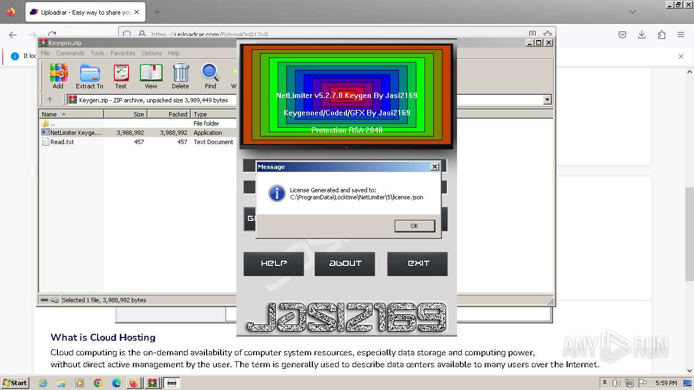Open Firefox reader view icon
The height and width of the screenshot is (390, 694).
pos(532,34)
